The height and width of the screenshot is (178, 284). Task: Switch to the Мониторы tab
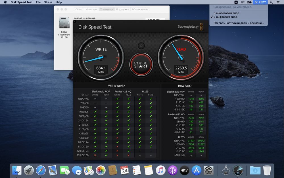91,9
